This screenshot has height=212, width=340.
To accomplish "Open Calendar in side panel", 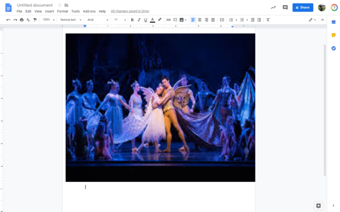I will pos(334,22).
